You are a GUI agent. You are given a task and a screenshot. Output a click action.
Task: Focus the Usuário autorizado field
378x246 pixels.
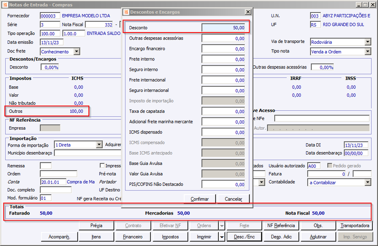pos(314,166)
